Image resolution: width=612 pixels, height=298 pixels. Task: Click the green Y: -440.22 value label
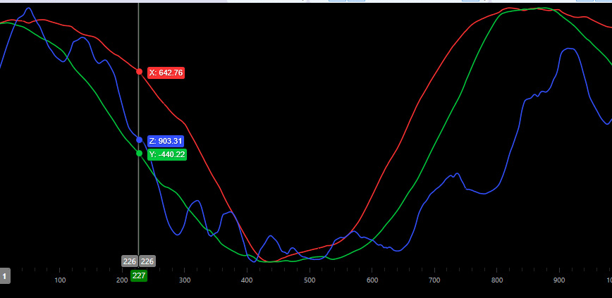167,154
